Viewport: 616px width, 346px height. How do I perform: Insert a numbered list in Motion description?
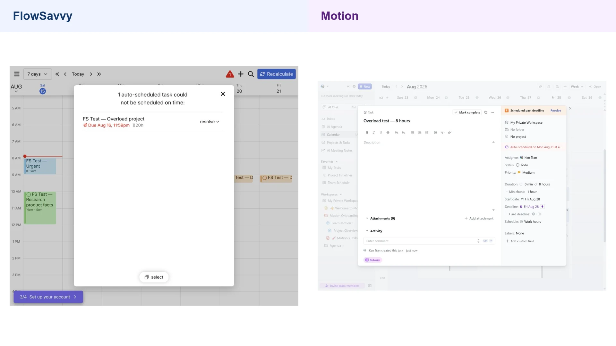pyautogui.click(x=420, y=132)
